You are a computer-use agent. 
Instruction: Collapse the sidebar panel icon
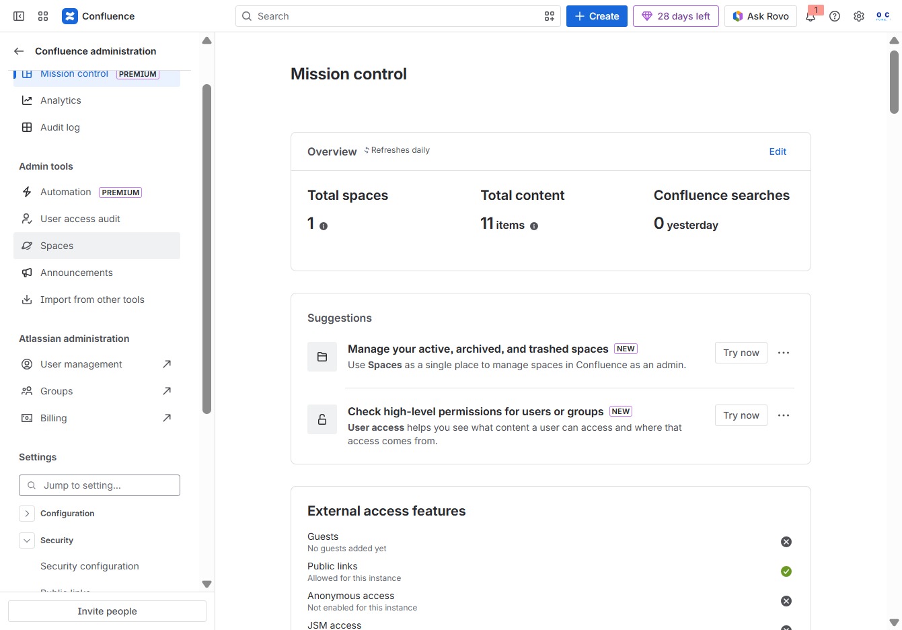[19, 16]
